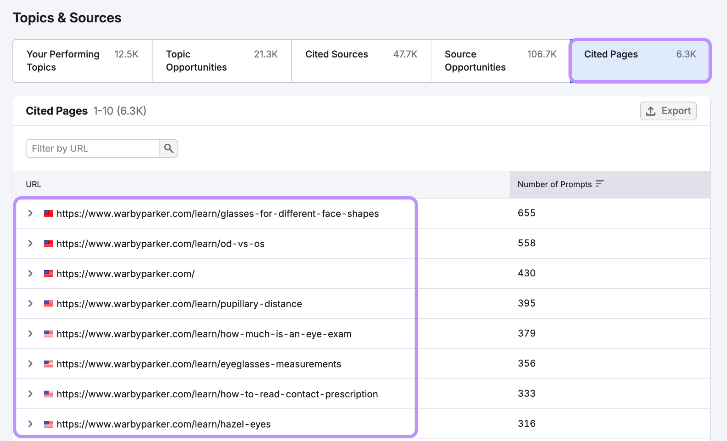Open the how-much-is-an-eye-exam URL link
Viewport: 727px width, 441px height.
tap(204, 334)
